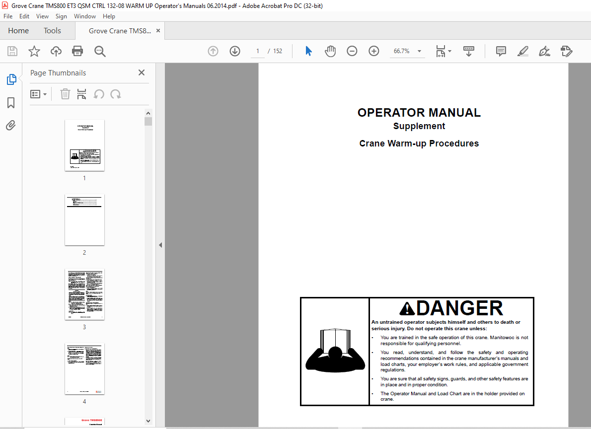
Task: Click the DANGER warning heading
Action: 451,308
